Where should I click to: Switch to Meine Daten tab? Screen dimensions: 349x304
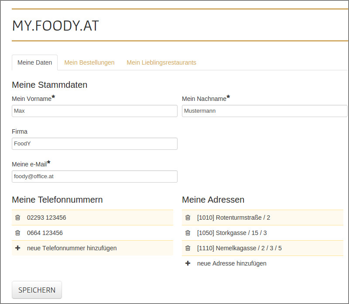[34, 62]
